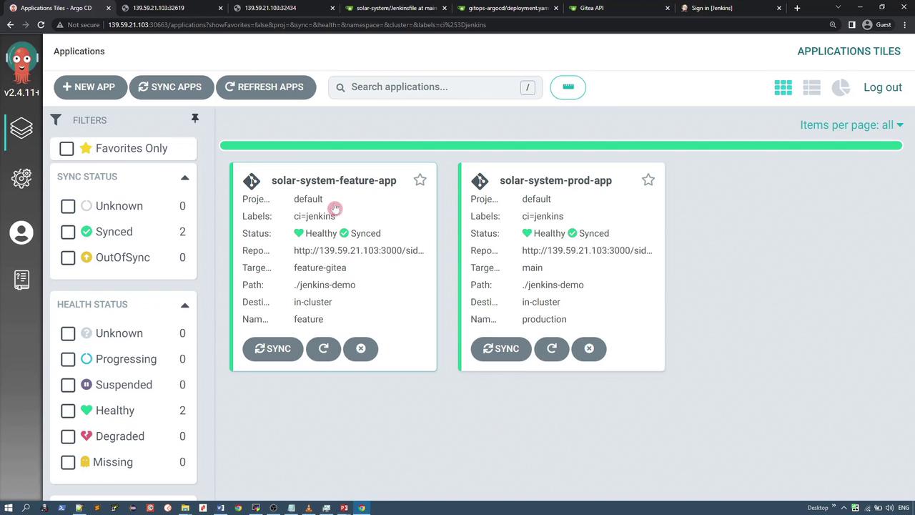Open VLC media player from taskbar

coord(309,508)
